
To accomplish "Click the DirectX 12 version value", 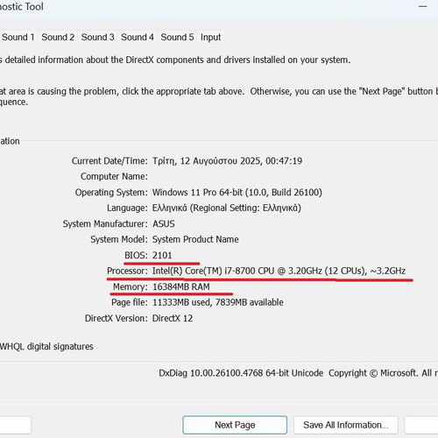I will (x=173, y=318).
